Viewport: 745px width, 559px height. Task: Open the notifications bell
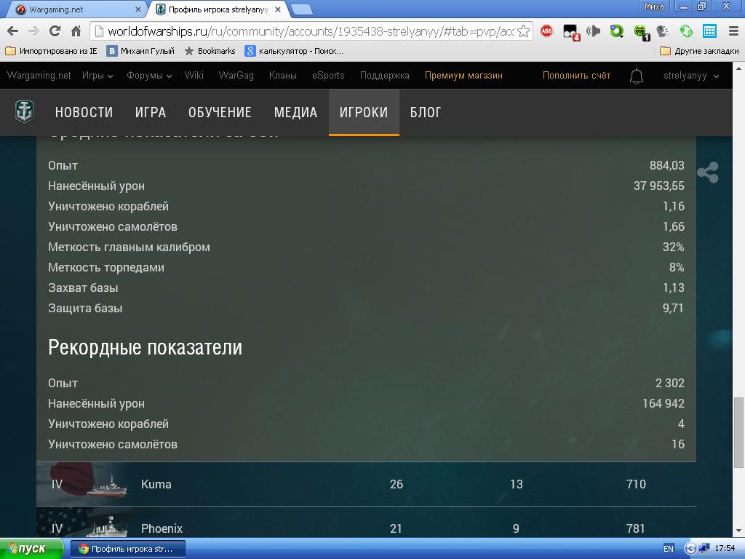click(636, 76)
